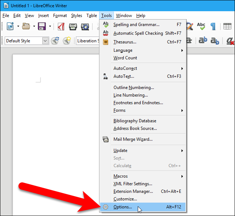Click the Superscript toolbar icon

(203, 41)
